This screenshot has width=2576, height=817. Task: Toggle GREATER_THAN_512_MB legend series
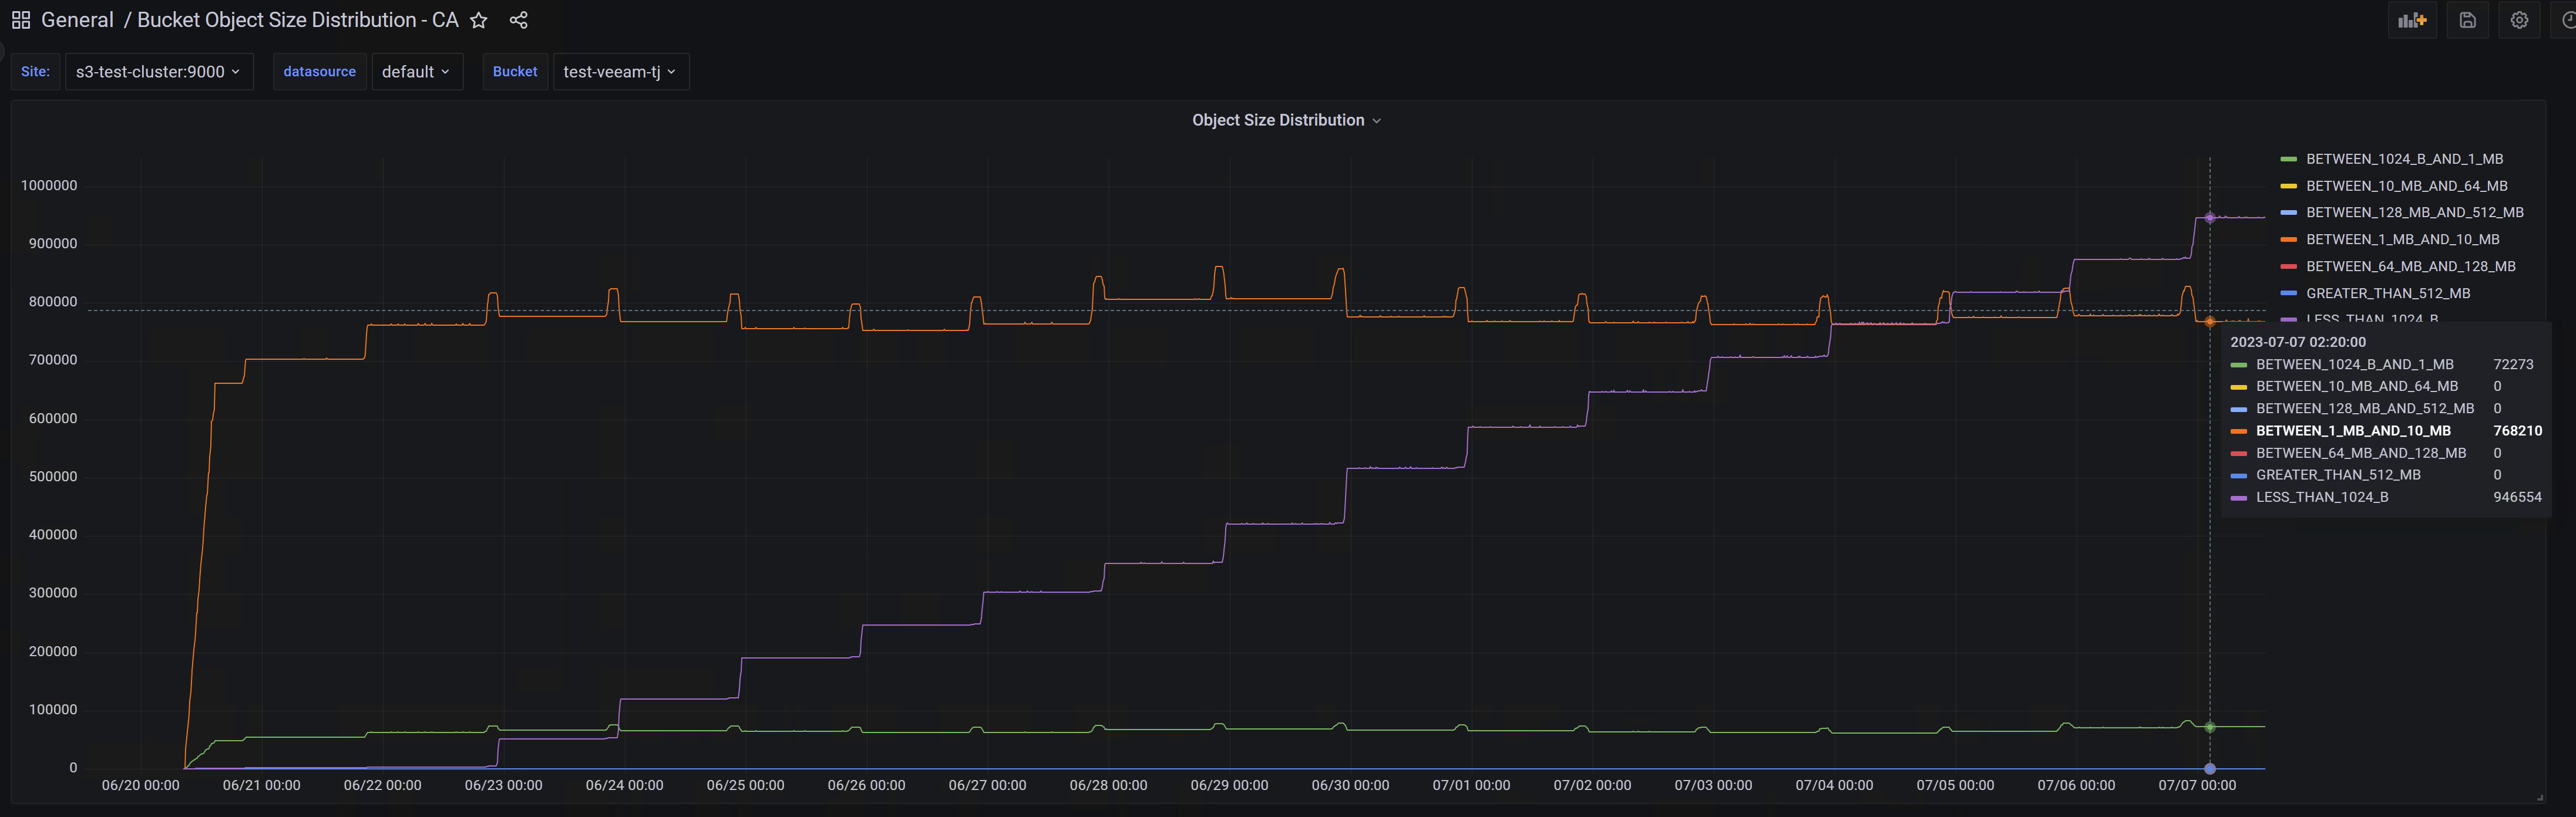tap(2388, 293)
